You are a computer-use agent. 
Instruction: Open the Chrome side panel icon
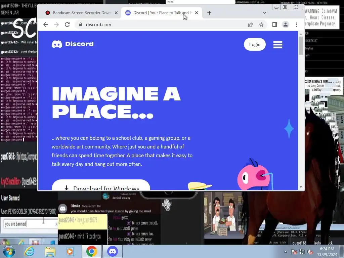click(275, 25)
